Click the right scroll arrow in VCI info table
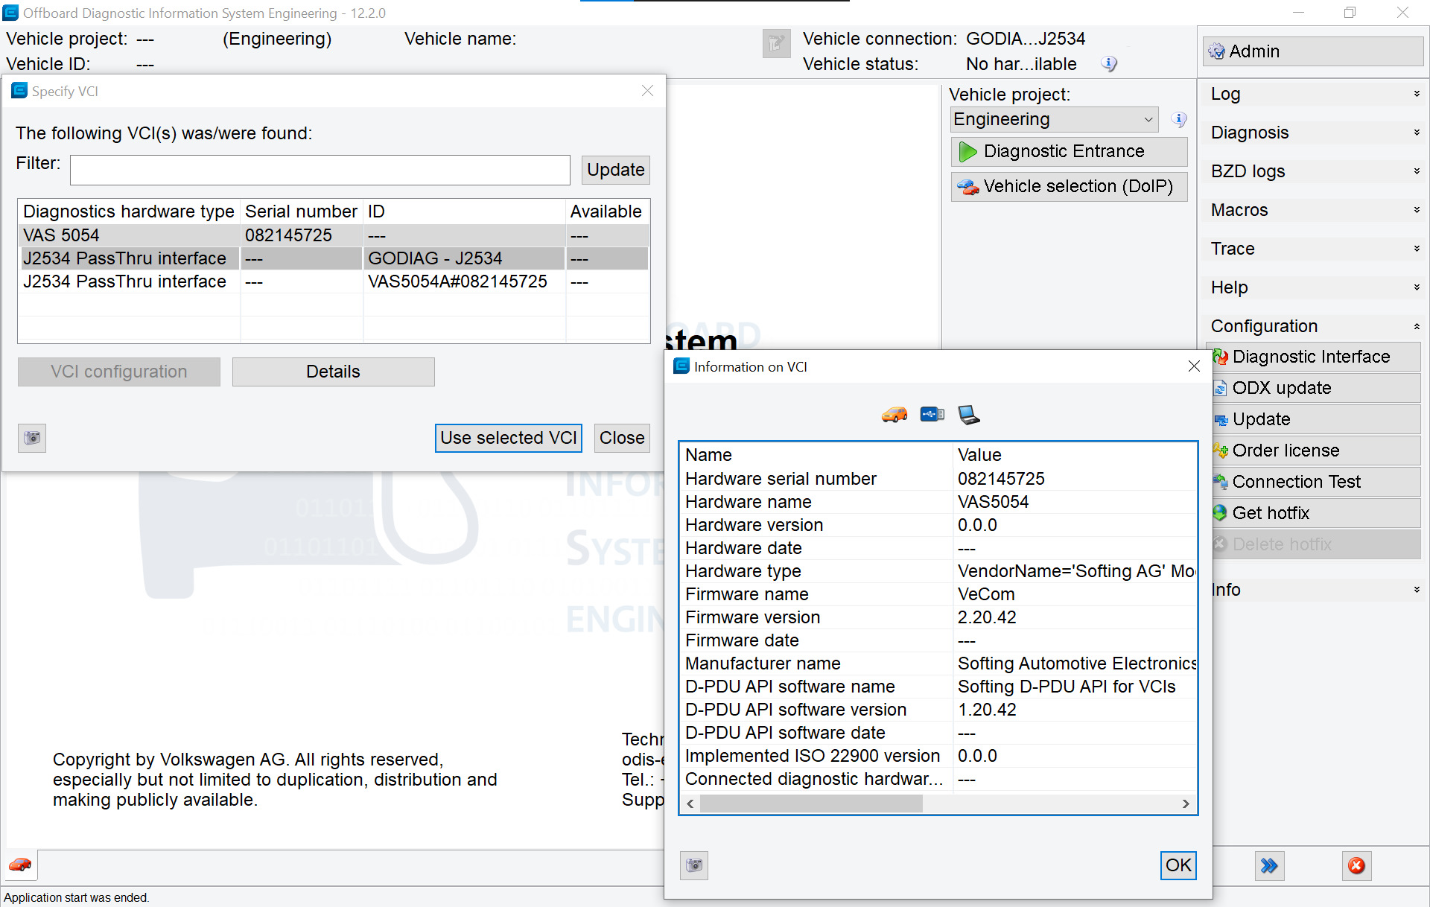1430x907 pixels. pyautogui.click(x=1186, y=804)
